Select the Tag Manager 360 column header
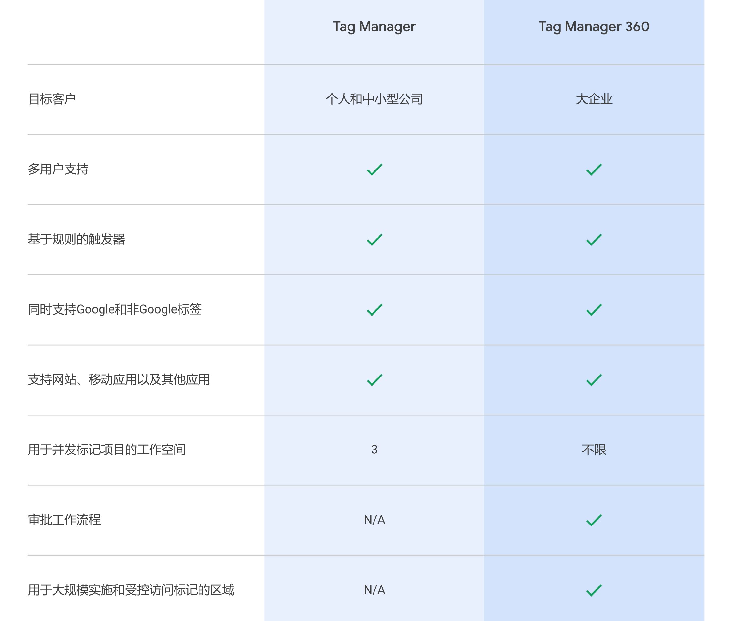 (594, 27)
